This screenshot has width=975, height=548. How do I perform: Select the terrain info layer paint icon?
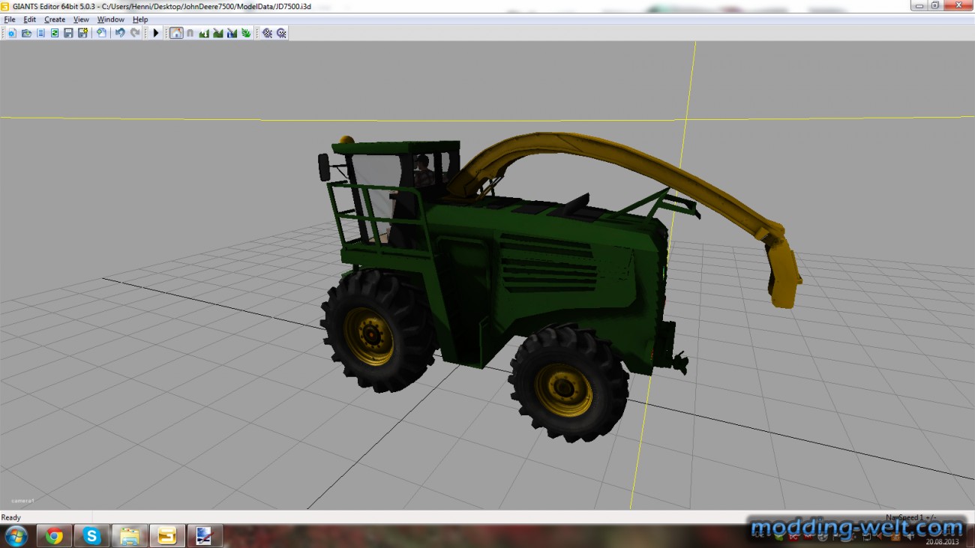pos(232,33)
